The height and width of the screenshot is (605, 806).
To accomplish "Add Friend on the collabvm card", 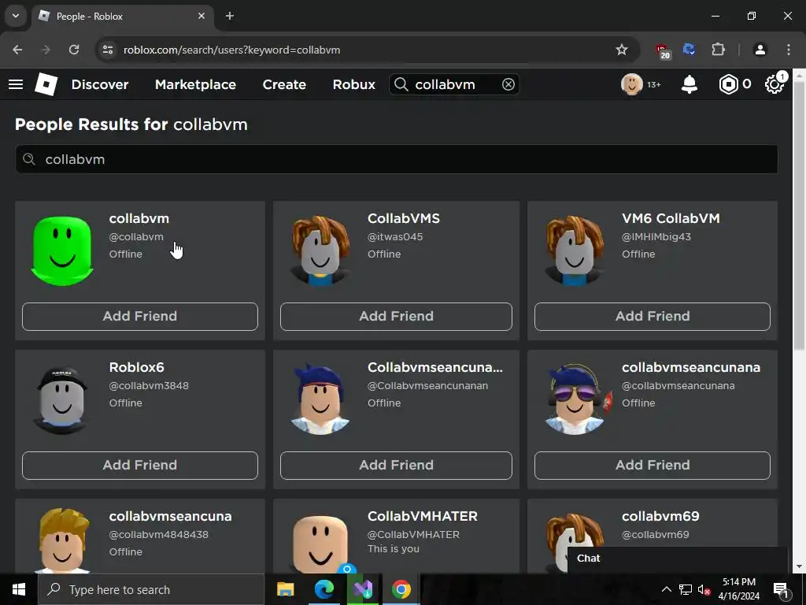I will (140, 317).
